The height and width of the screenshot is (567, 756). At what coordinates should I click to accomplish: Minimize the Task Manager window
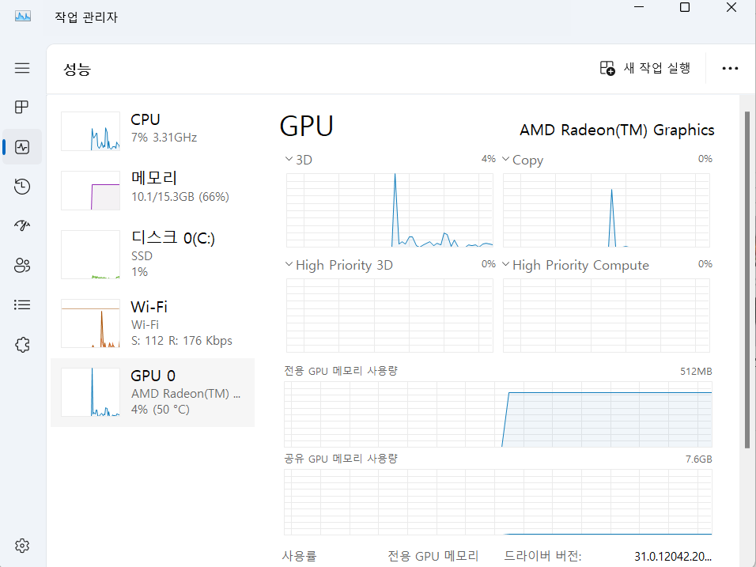point(639,7)
